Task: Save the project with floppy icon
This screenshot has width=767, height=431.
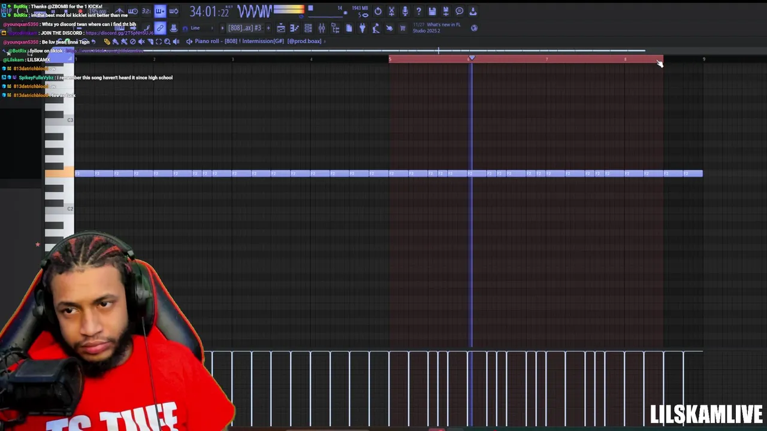Action: (x=432, y=11)
